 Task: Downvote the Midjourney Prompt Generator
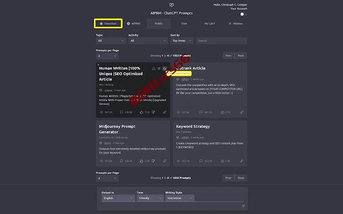tap(153, 161)
